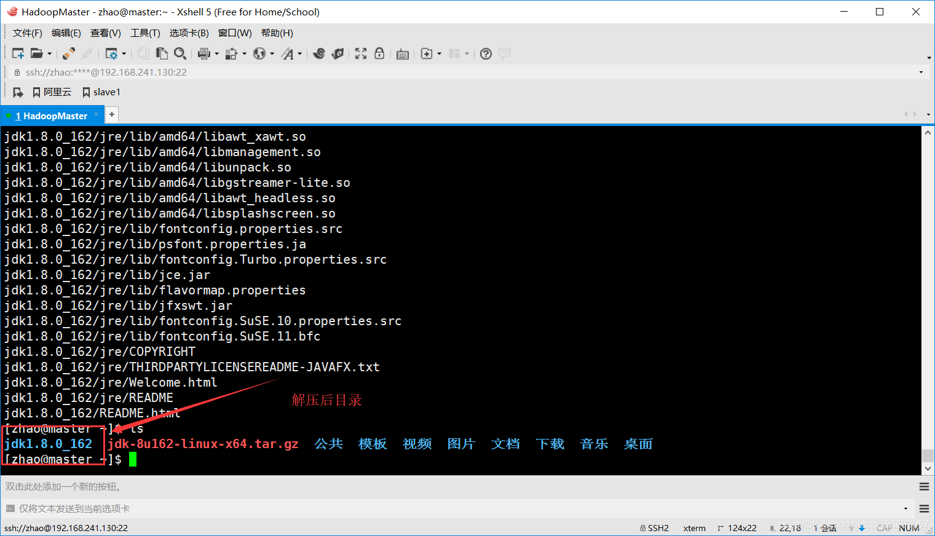Click the terminal scrollbar down arrow
Image resolution: width=935 pixels, height=536 pixels.
click(x=928, y=468)
